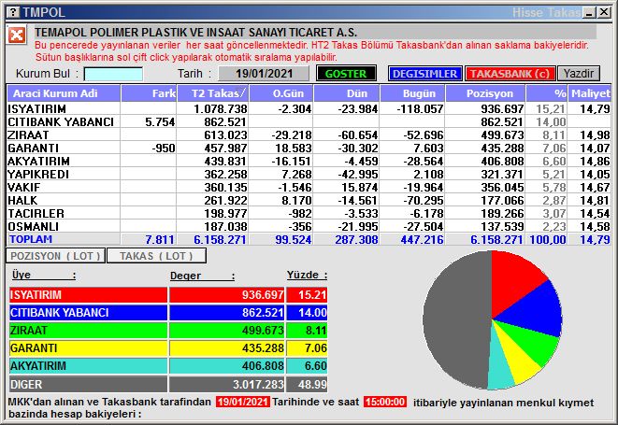Click the Üye legend heading

pos(43,275)
